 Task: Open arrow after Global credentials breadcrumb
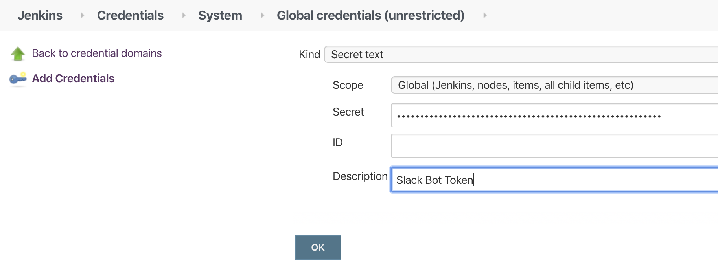pyautogui.click(x=485, y=15)
